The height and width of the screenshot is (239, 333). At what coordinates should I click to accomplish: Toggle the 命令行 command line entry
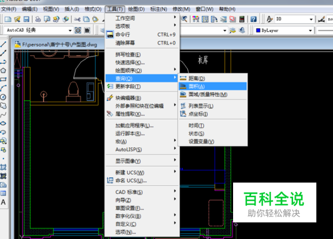(142, 35)
